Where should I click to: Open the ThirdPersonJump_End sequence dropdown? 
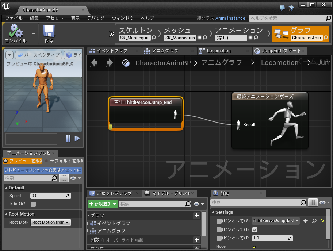pyautogui.click(x=276, y=221)
